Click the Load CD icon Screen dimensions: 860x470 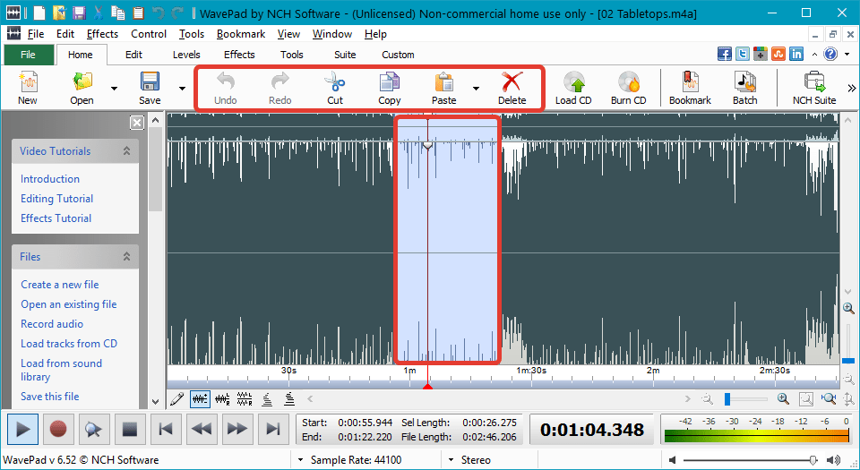pos(573,82)
